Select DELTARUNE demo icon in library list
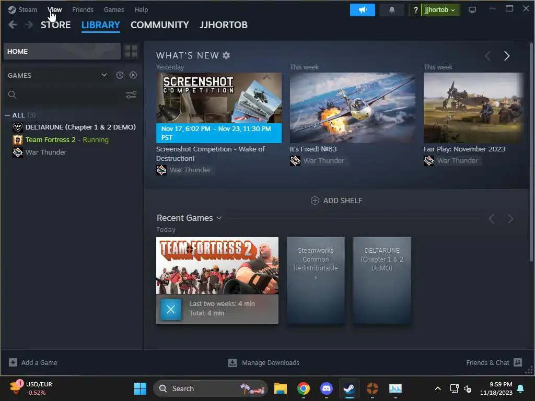 point(18,127)
